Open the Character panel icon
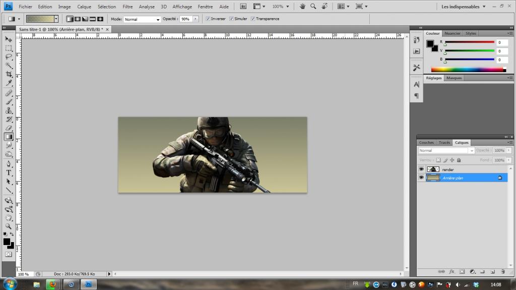Image resolution: width=516 pixels, height=290 pixels. 416,85
